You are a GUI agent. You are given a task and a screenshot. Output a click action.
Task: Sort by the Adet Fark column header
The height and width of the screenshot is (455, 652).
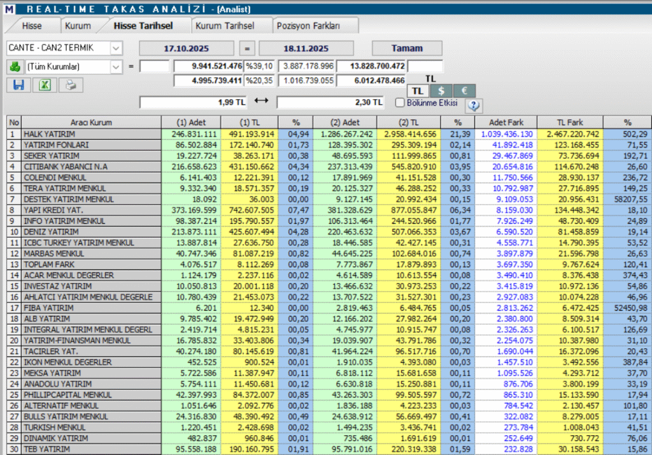[x=506, y=122]
